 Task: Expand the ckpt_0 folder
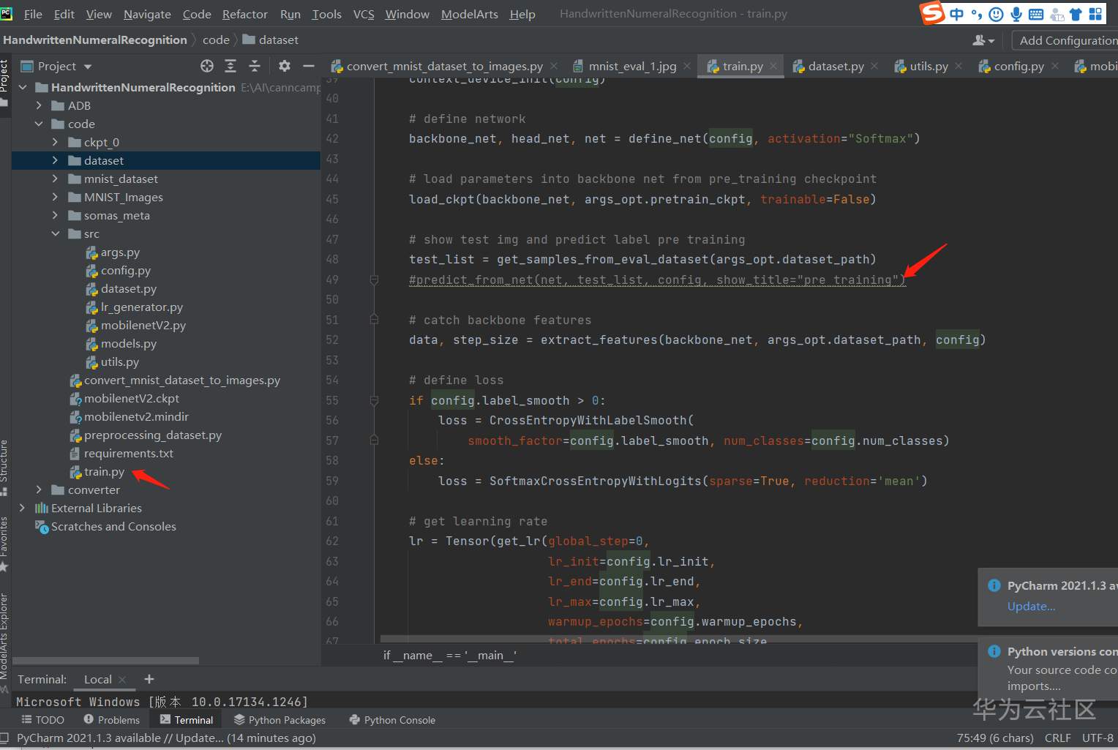55,143
